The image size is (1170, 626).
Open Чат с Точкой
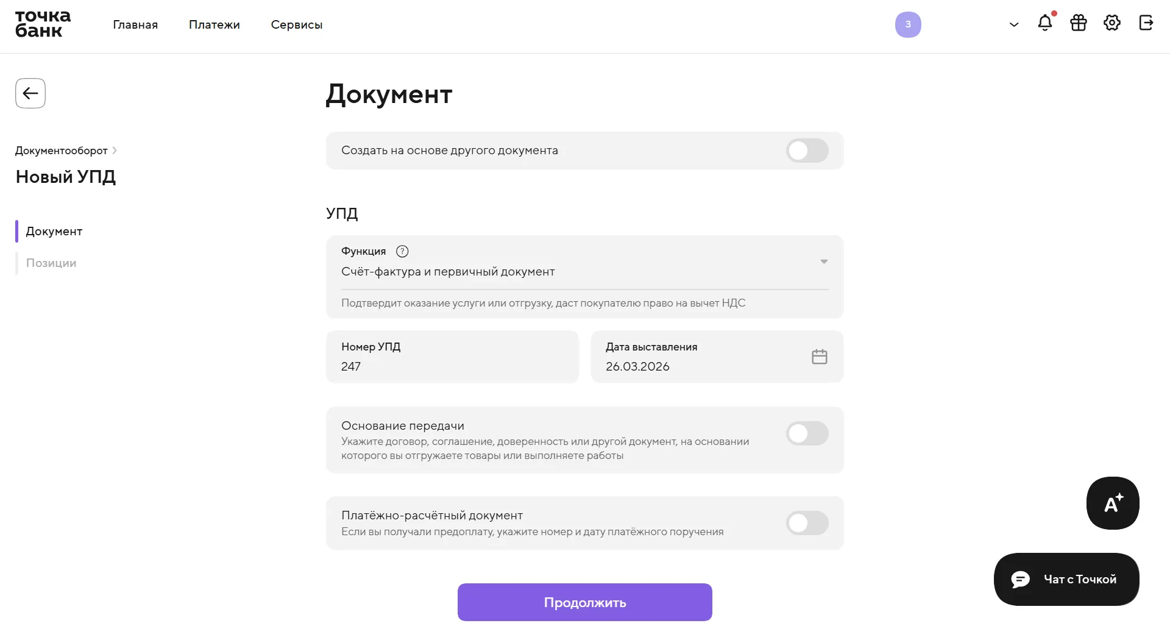[x=1066, y=579]
